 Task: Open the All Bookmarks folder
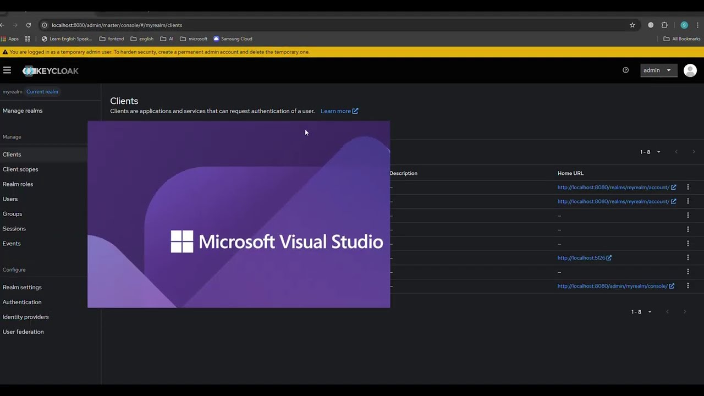pos(682,38)
